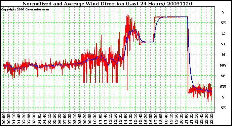Click the '15:10' time label
Image resolution: width=232 pixels, height=126 pixels.
[x=135, y=119]
